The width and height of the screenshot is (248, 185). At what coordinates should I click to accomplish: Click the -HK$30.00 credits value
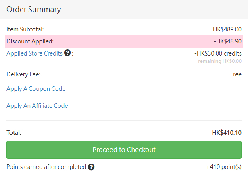[218, 53]
